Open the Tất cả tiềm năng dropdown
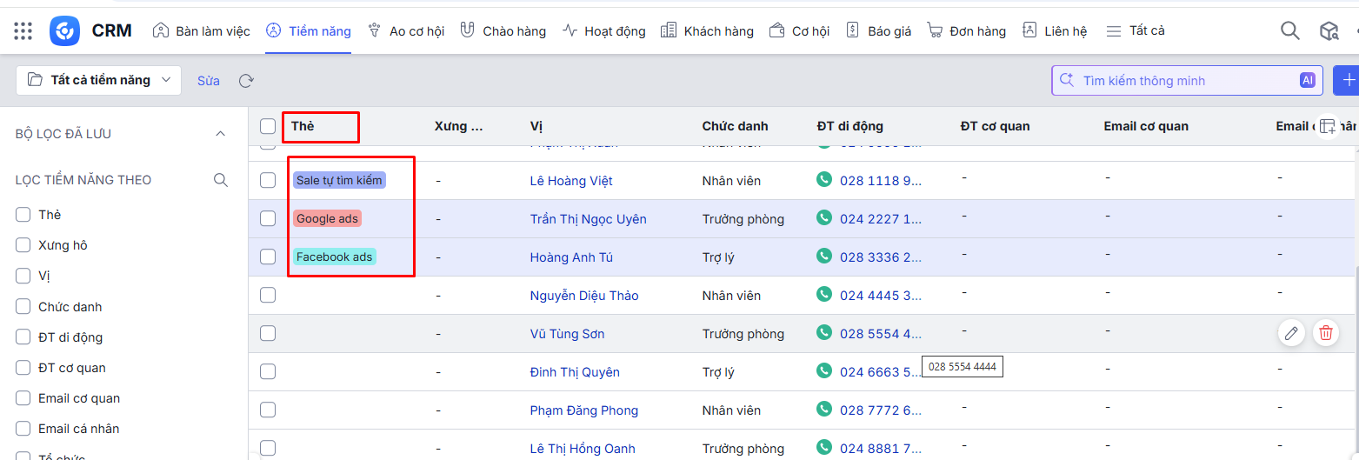The width and height of the screenshot is (1359, 460). [98, 80]
